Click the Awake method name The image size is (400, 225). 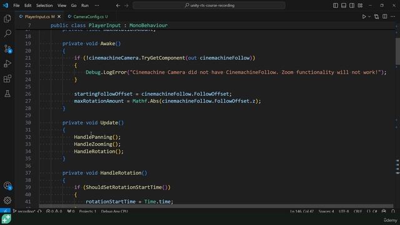107,43
